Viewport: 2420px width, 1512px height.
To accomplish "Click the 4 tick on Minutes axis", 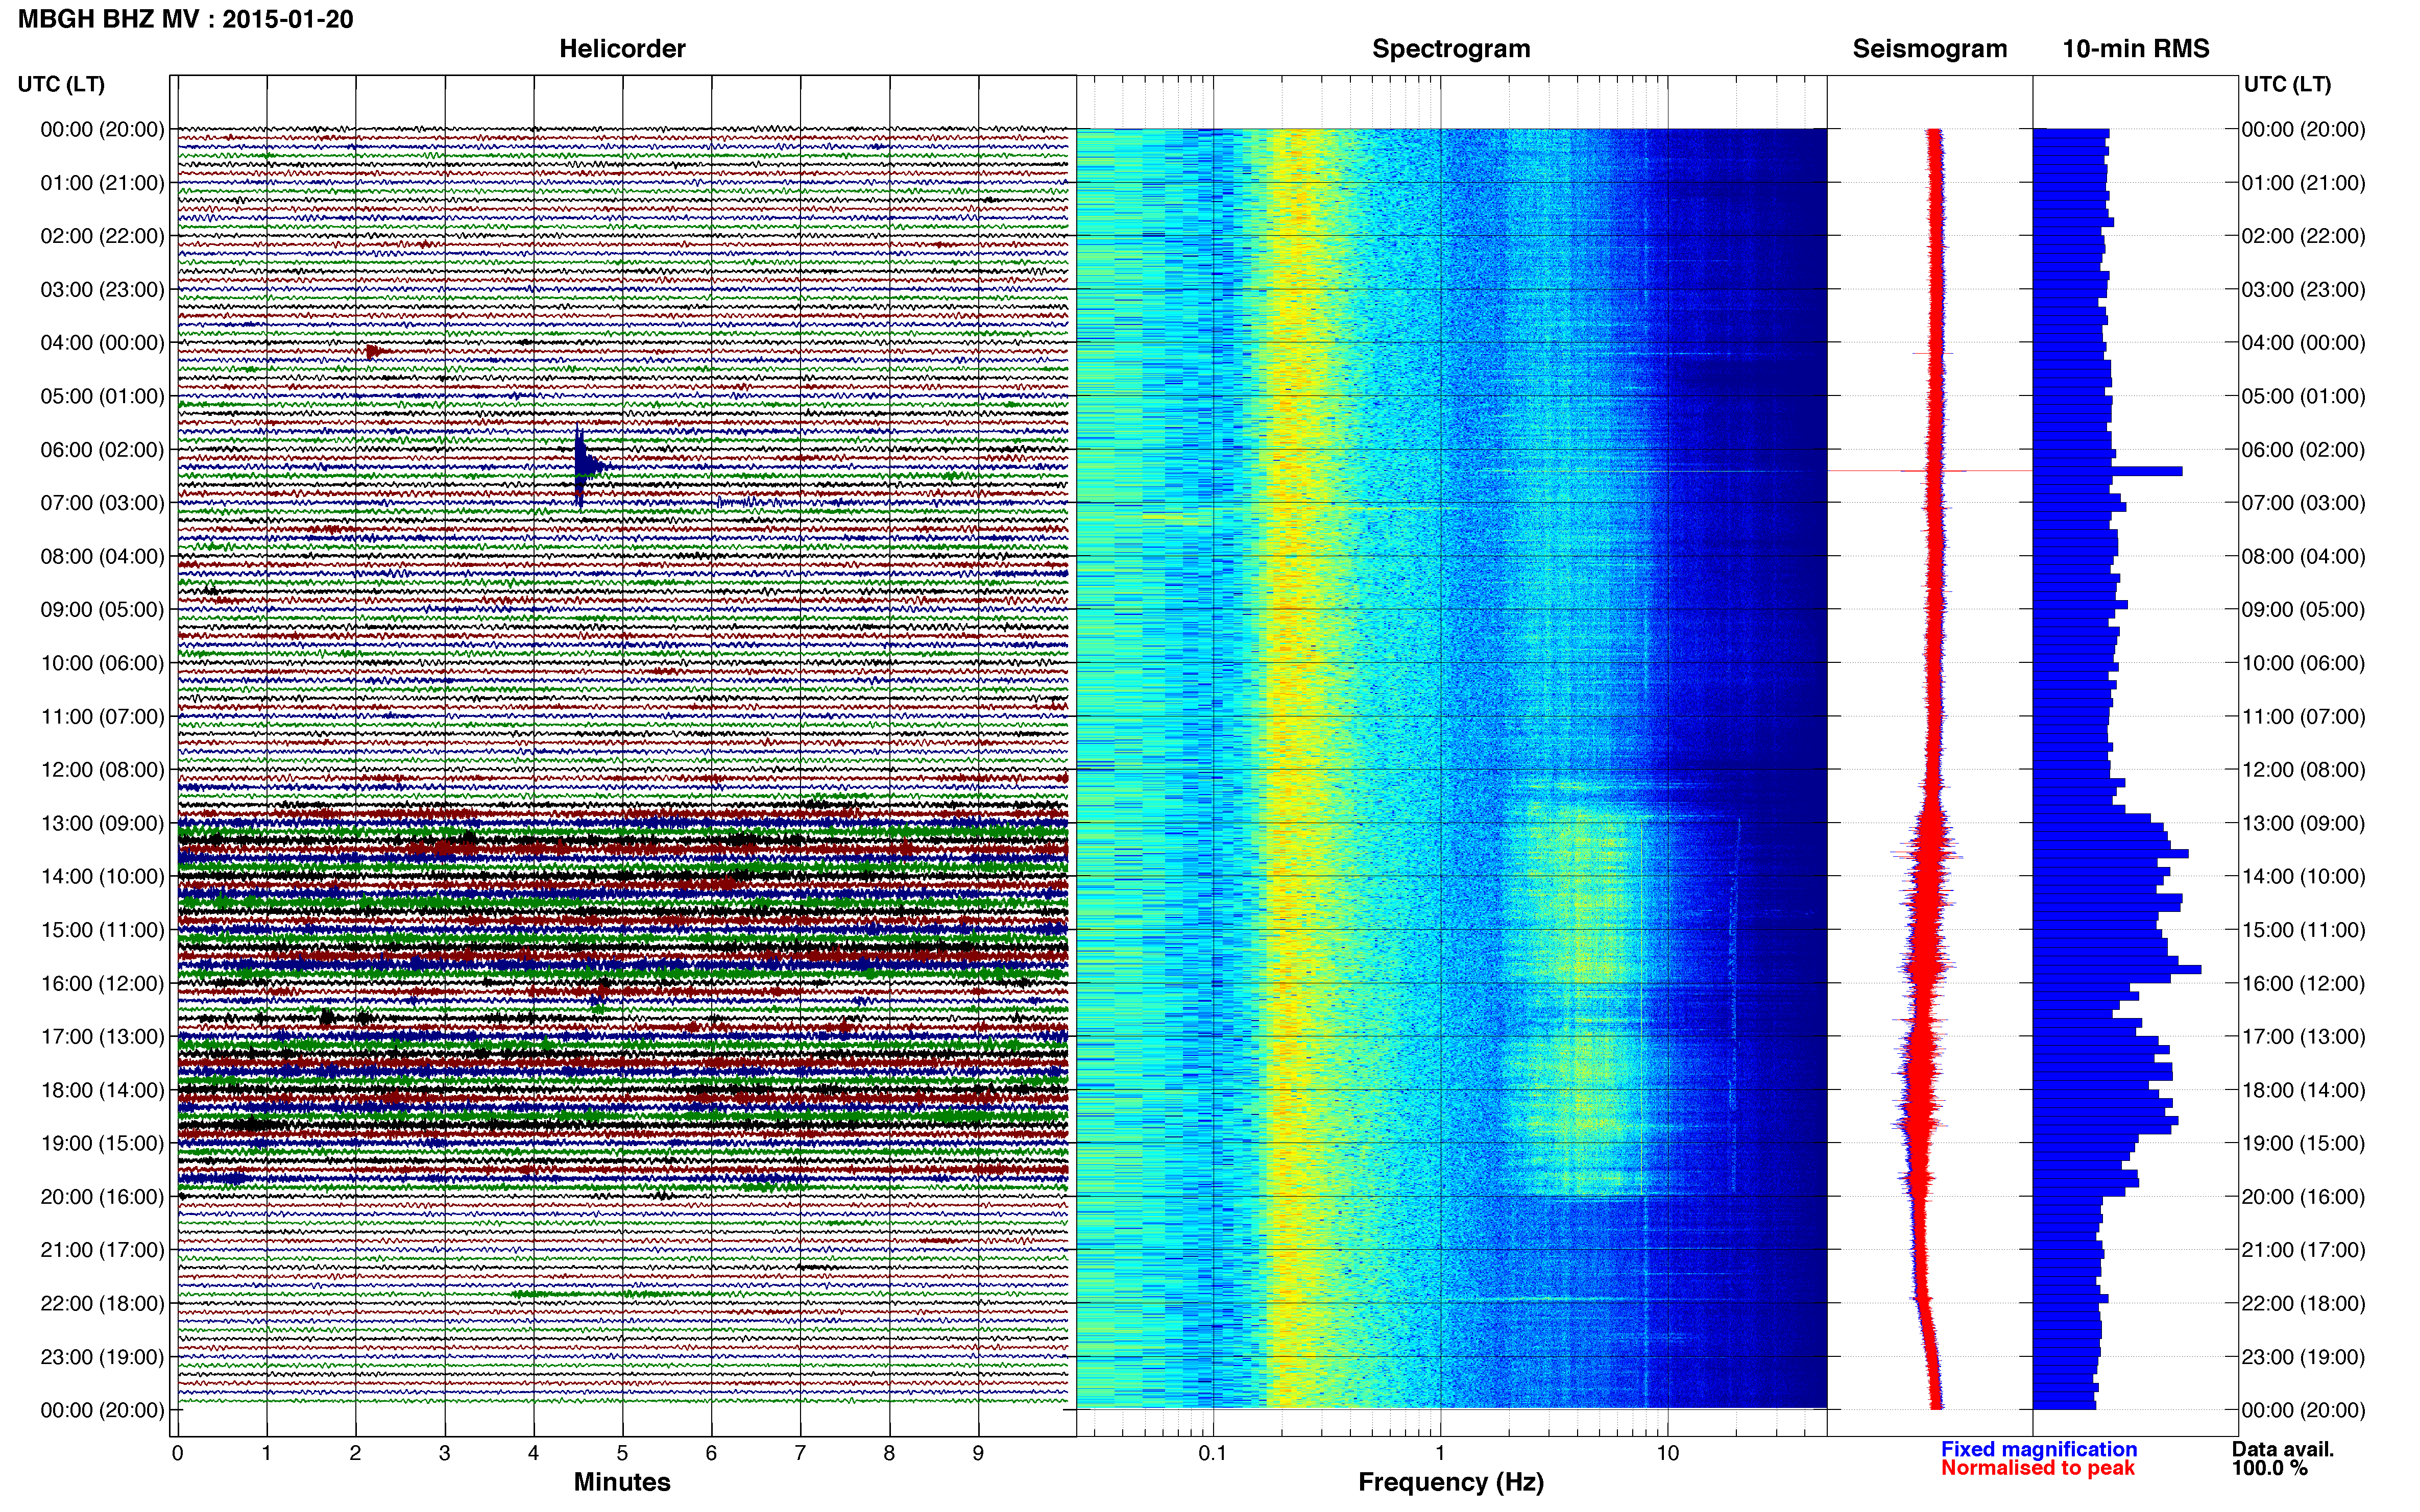I will point(533,1453).
